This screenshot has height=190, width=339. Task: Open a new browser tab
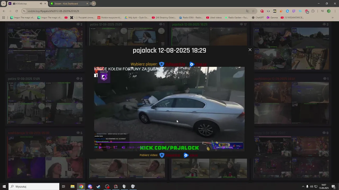93,4
